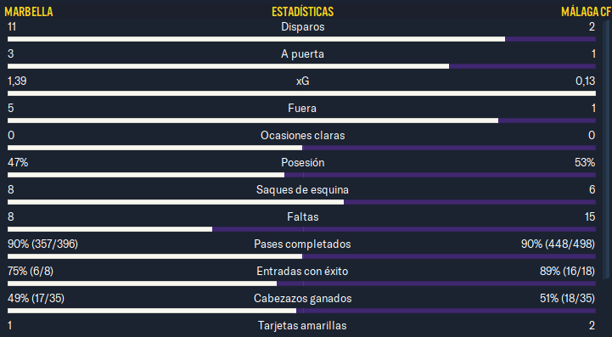The width and height of the screenshot is (612, 337).
Task: Click Marbella's 90% (357/396) passes value
Action: [42, 244]
